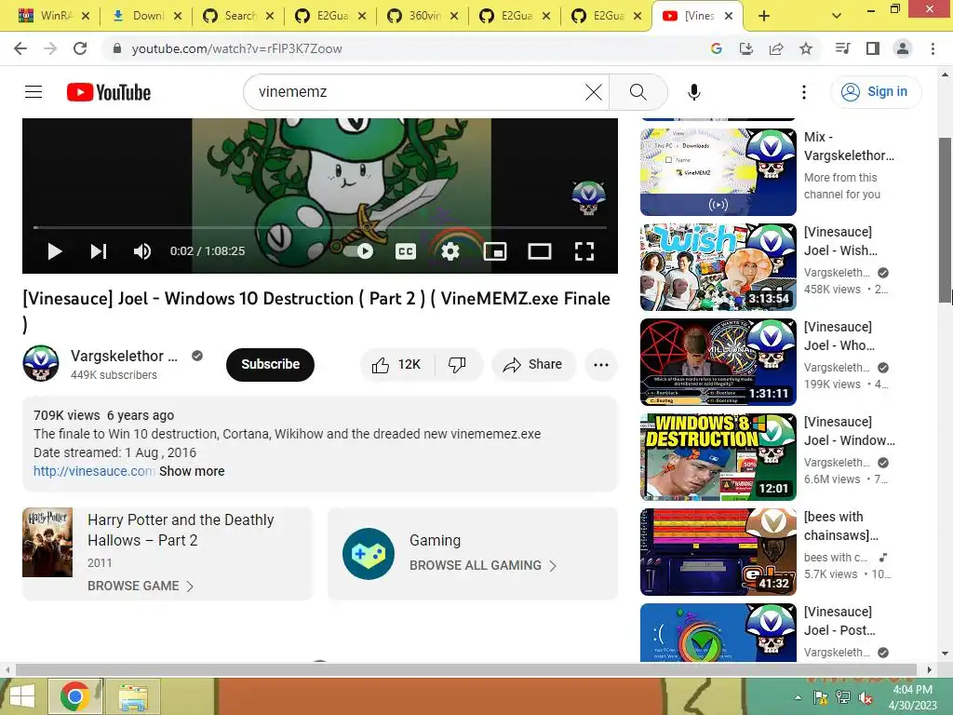Image resolution: width=953 pixels, height=715 pixels.
Task: Install app icon in address bar
Action: point(745,48)
